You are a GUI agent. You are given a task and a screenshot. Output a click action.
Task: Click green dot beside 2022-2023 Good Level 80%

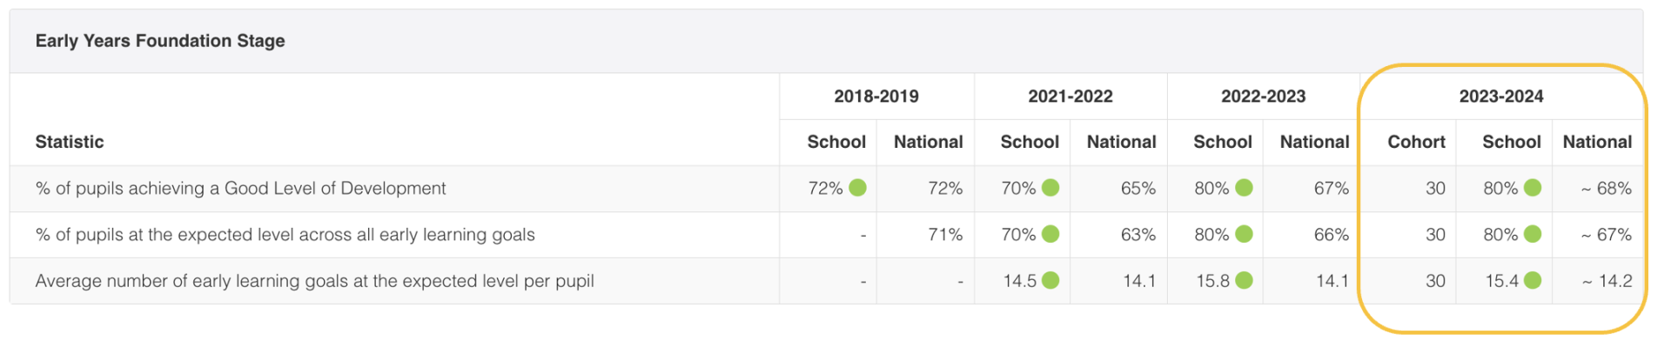[x=1244, y=188]
